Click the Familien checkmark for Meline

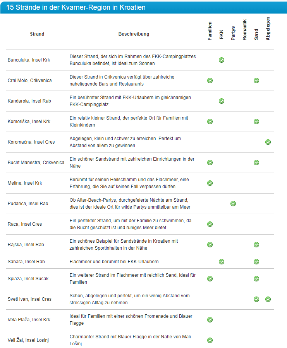tap(210, 183)
